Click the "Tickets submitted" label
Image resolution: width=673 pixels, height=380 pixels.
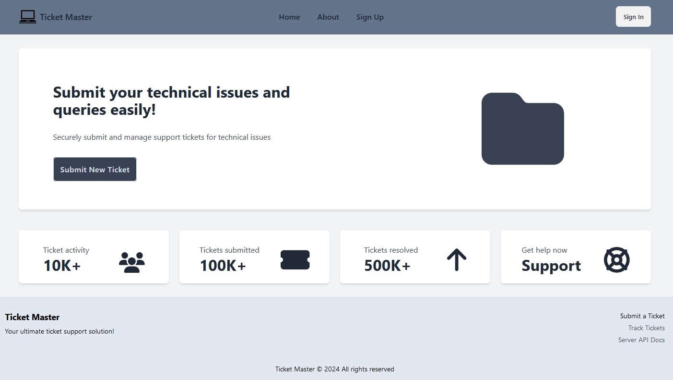[229, 250]
